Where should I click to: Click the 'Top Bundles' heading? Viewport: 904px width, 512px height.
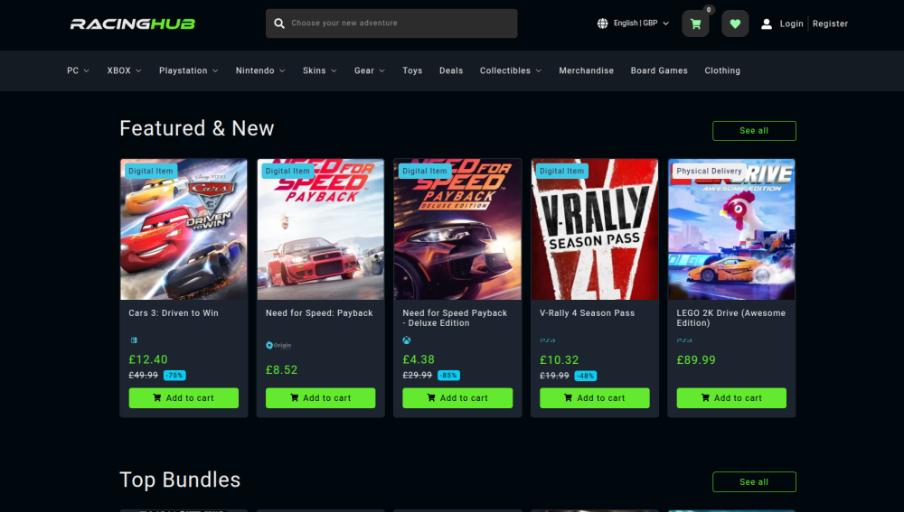[x=180, y=479]
